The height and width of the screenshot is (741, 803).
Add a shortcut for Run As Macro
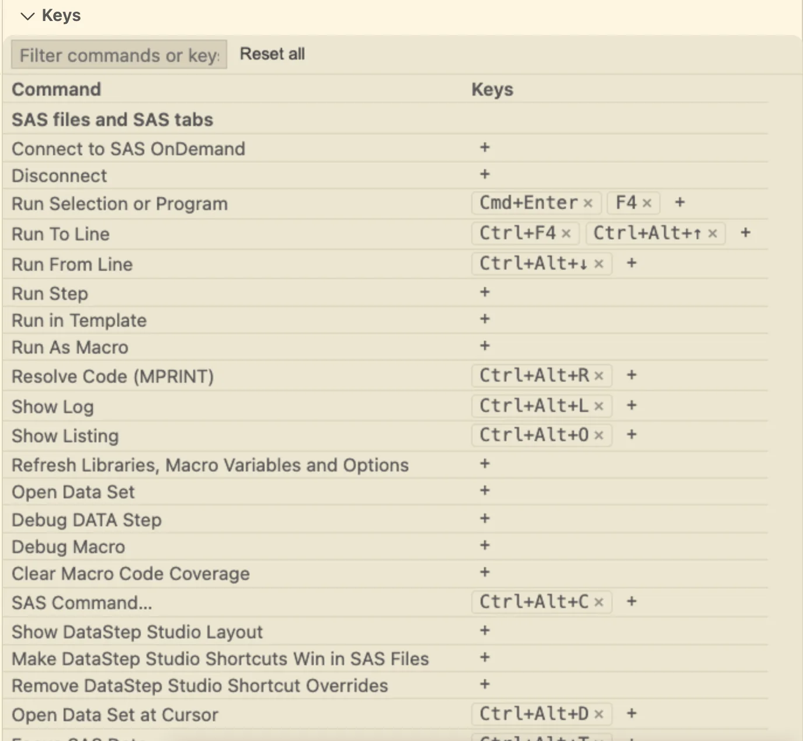pos(485,346)
